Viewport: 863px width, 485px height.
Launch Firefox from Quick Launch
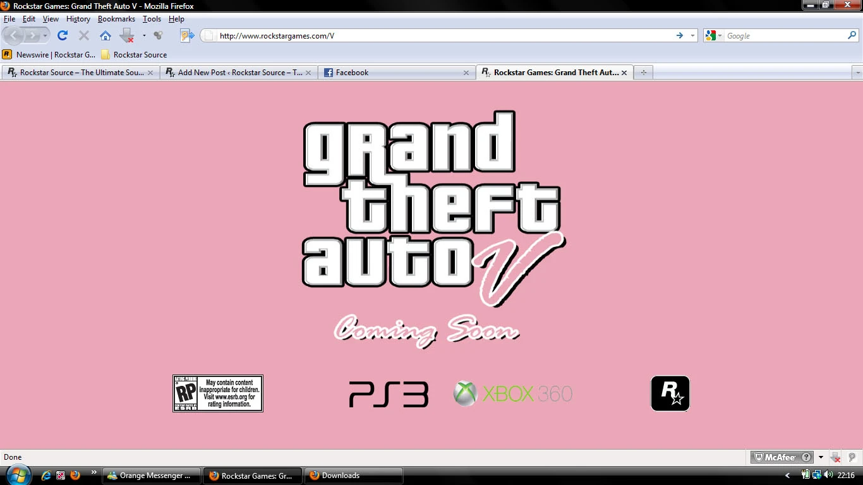[75, 476]
